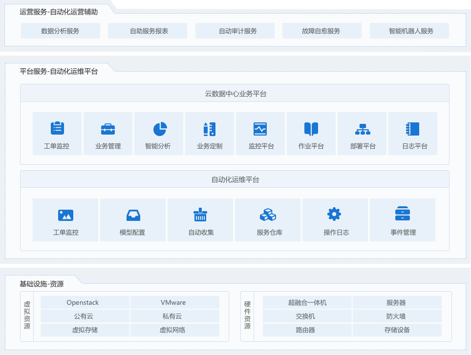Click the 操作日志 gear icon
This screenshot has height=355, width=471.
335,214
